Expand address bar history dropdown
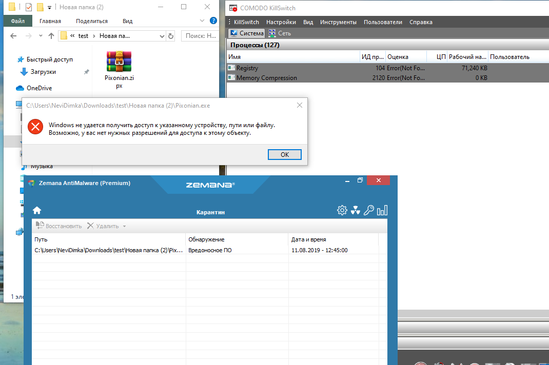The width and height of the screenshot is (549, 365). (162, 36)
